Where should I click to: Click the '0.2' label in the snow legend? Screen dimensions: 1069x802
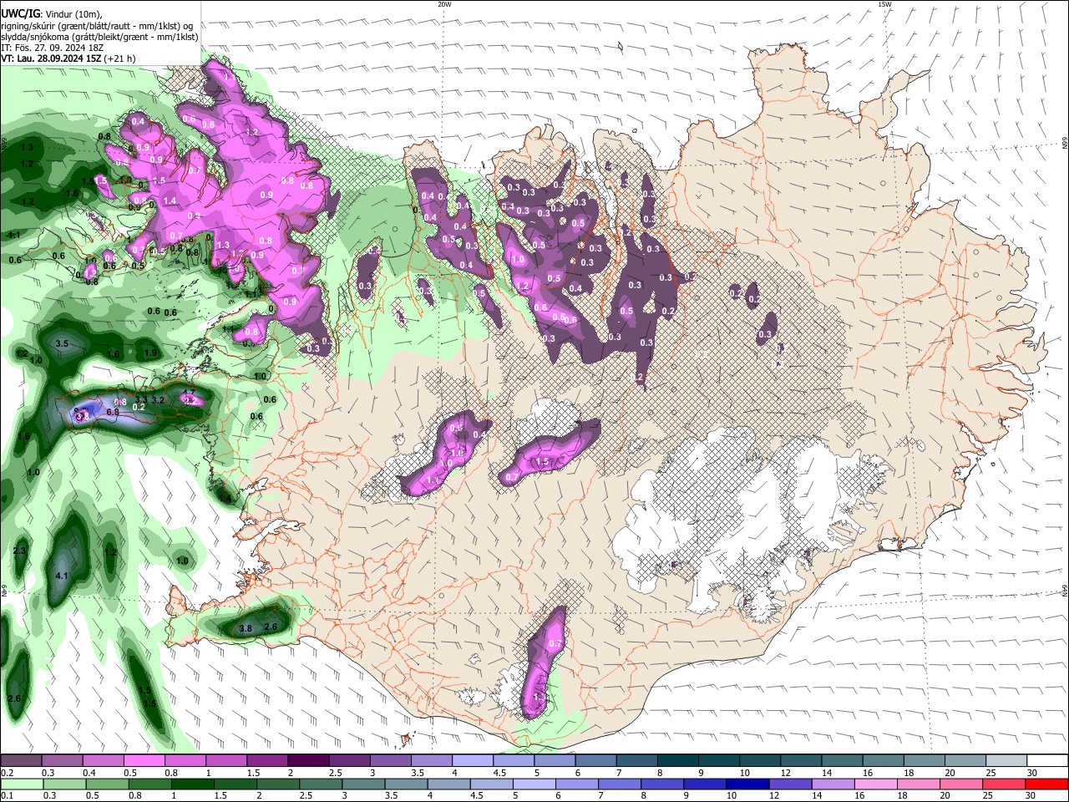click(7, 773)
